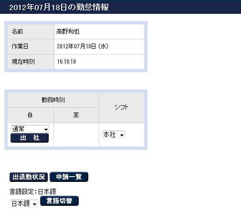241x213 pixels.
Task: Click the 出退勤状況 button
Action: point(29,177)
